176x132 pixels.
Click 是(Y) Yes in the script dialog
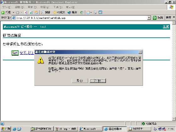tap(80, 80)
